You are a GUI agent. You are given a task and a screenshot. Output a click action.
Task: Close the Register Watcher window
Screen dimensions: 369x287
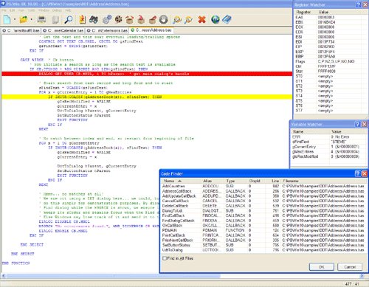point(365,4)
